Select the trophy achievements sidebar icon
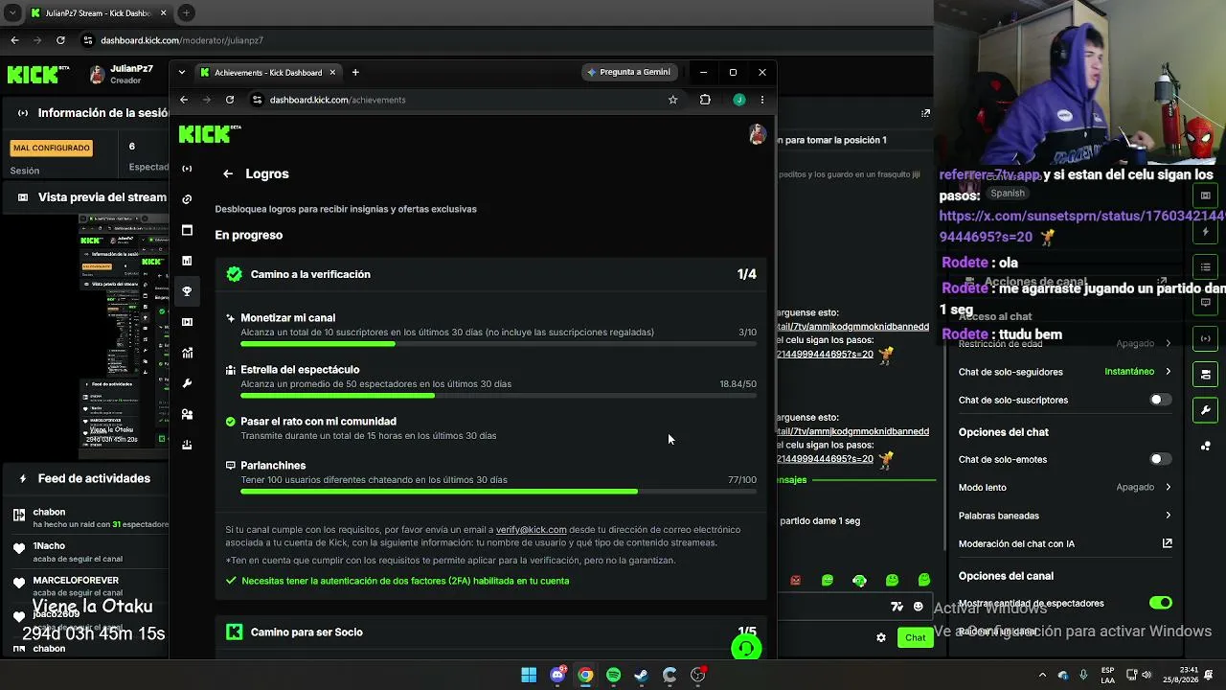This screenshot has height=690, width=1226. (187, 291)
